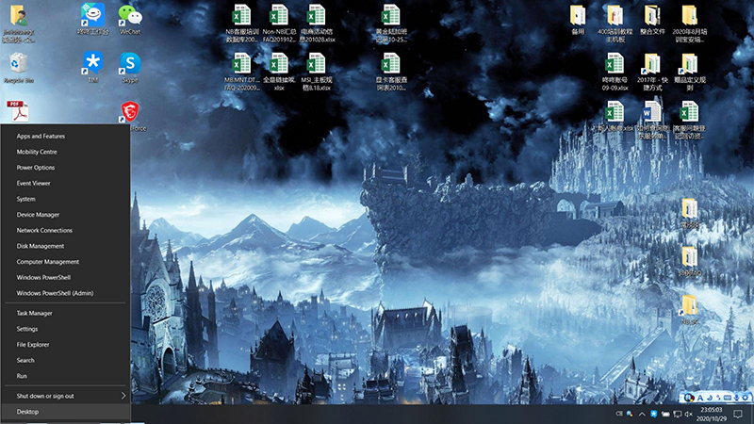Toggle the taskbar input method indicator
Screen dimensions: 754x424
[x=619, y=415]
